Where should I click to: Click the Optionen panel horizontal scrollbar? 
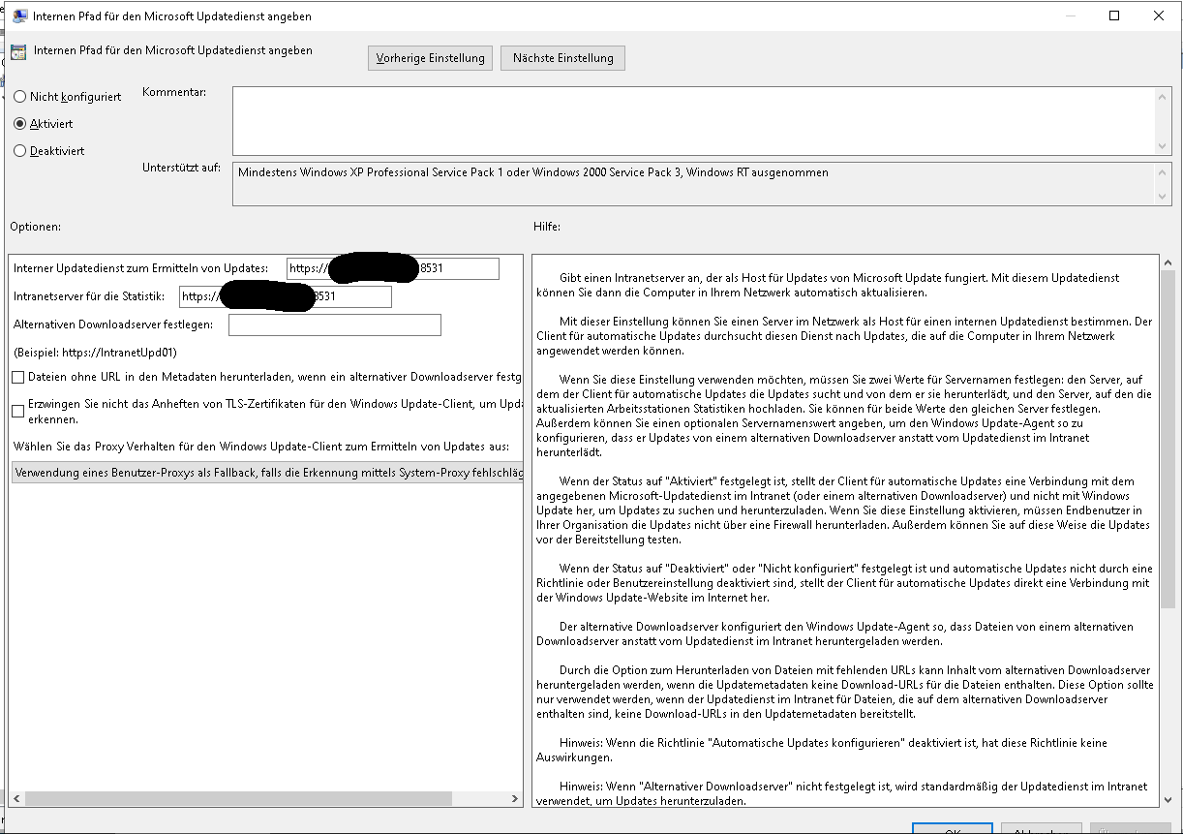coord(232,798)
